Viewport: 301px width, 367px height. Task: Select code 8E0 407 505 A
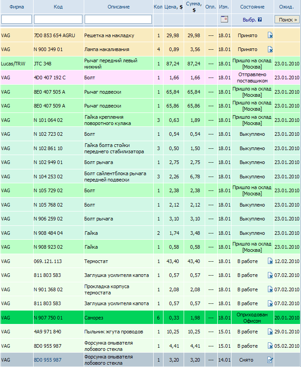tap(49, 92)
